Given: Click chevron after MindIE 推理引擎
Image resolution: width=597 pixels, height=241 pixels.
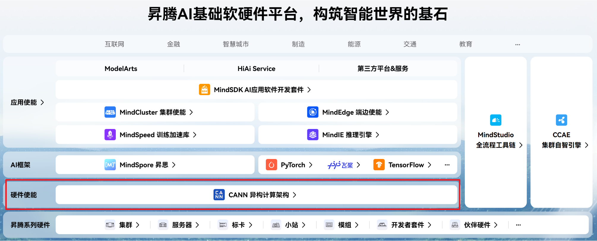Looking at the screenshot, I should pyautogui.click(x=378, y=135).
